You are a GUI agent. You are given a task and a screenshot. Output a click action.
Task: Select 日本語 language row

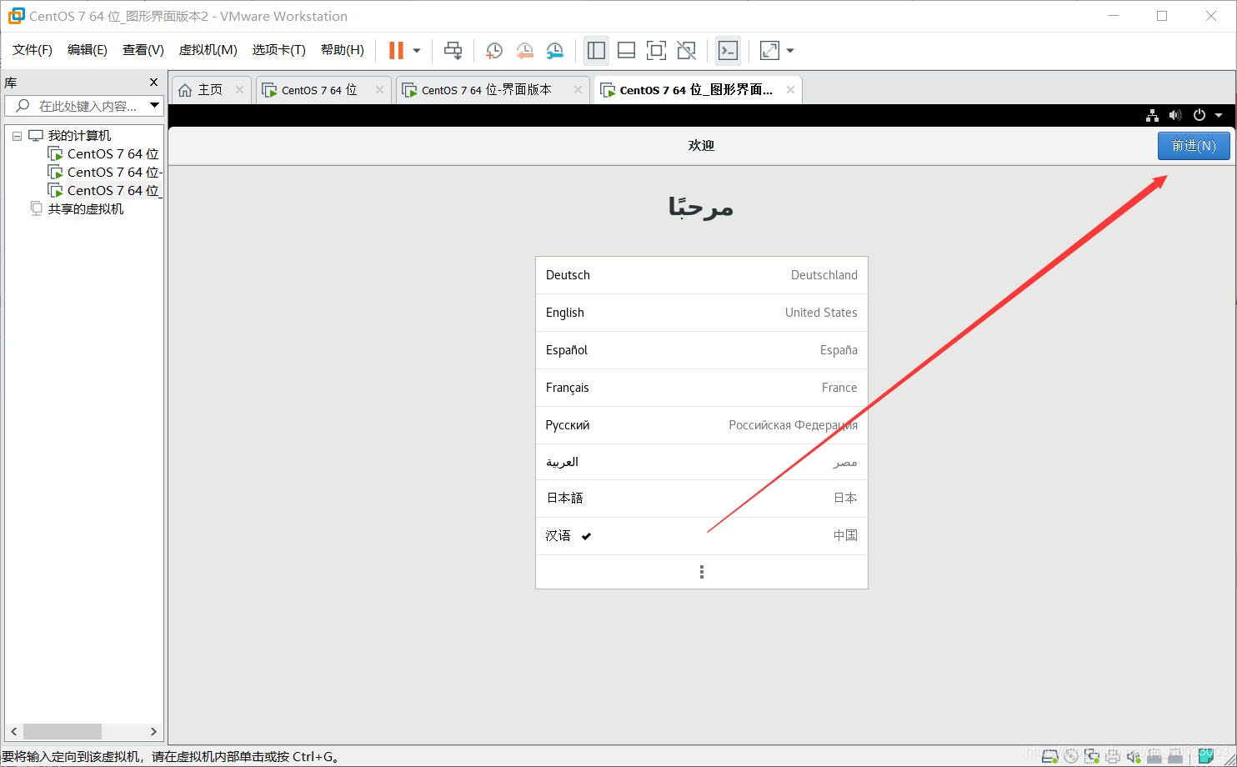[702, 499]
